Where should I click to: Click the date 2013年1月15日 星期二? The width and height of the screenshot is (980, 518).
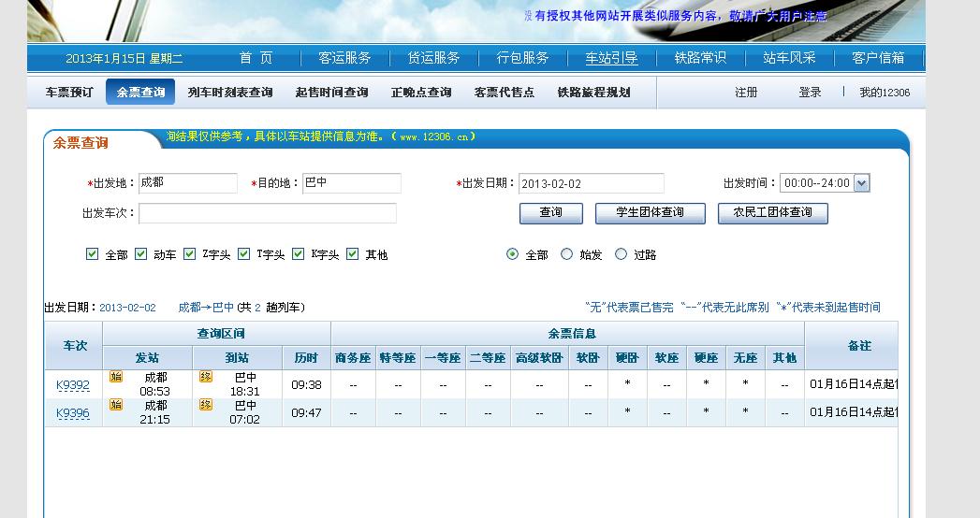pyautogui.click(x=124, y=59)
